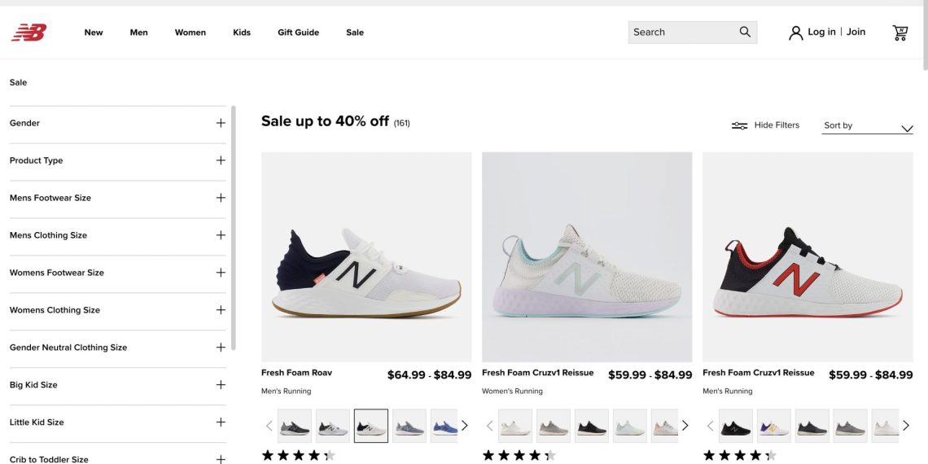Click the Hide Filters sliders icon
Screen dimensions: 928x464
point(739,125)
